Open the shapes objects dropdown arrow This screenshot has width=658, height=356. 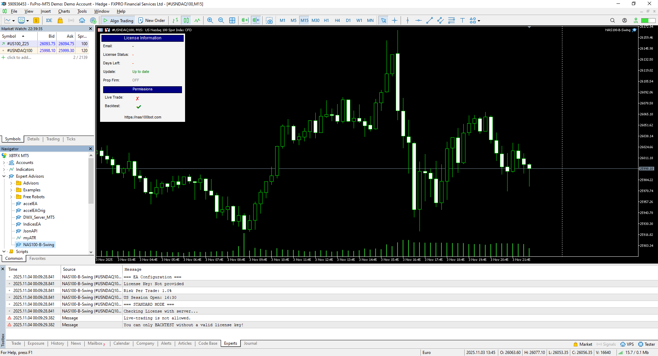coord(479,21)
